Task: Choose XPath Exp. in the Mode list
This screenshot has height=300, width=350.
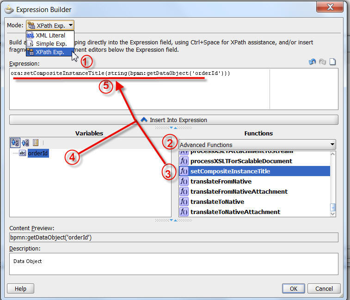Action: click(x=50, y=52)
